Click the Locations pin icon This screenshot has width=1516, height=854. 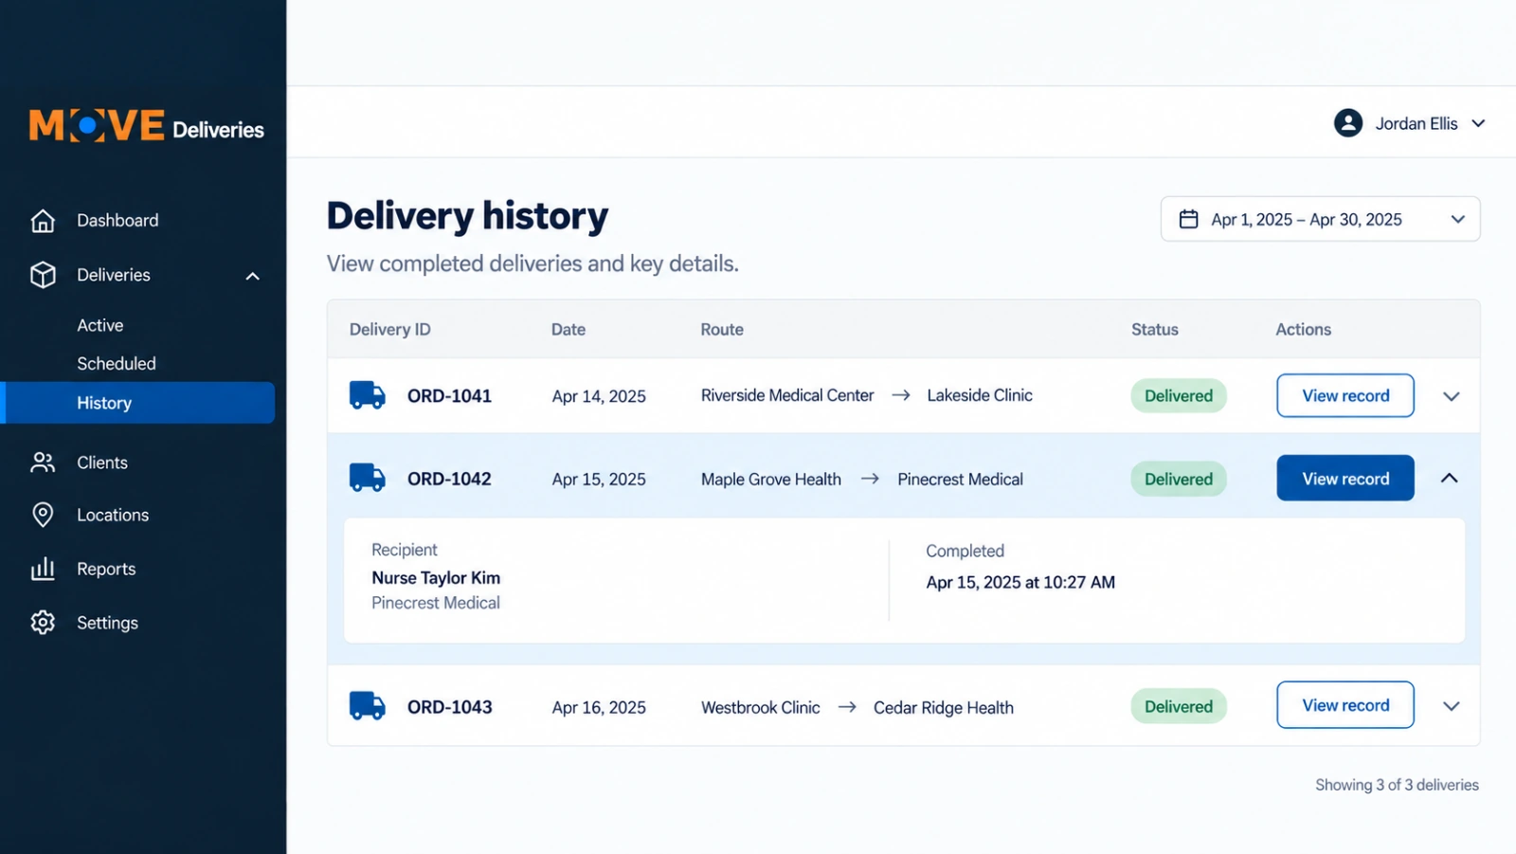tap(43, 515)
